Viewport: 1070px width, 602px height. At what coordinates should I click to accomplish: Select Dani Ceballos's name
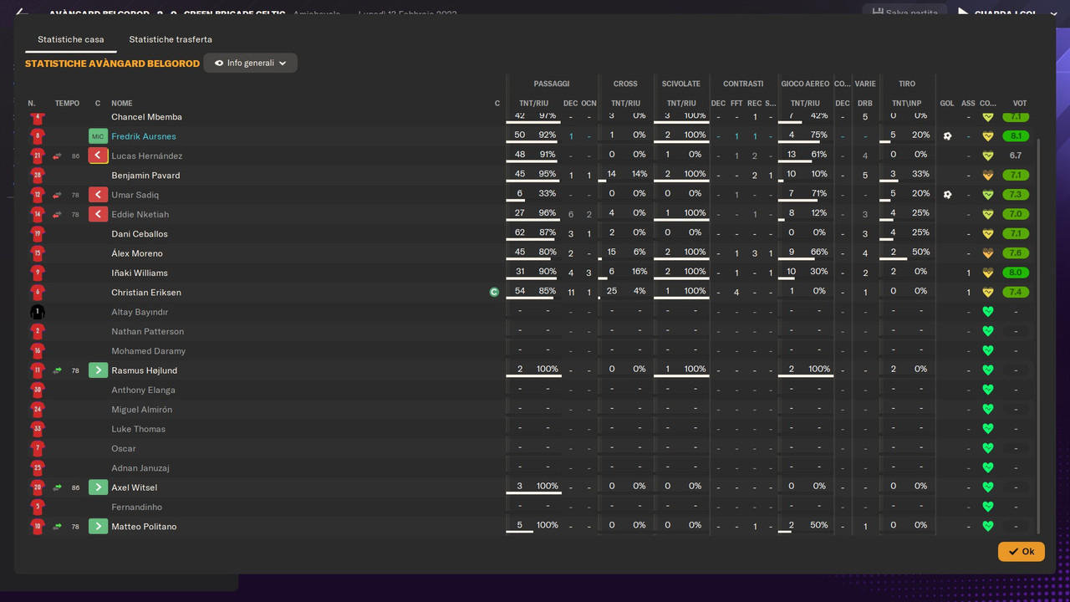(x=139, y=234)
